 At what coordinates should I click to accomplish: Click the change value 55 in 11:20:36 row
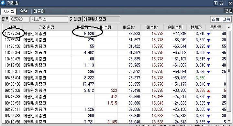point(224,46)
